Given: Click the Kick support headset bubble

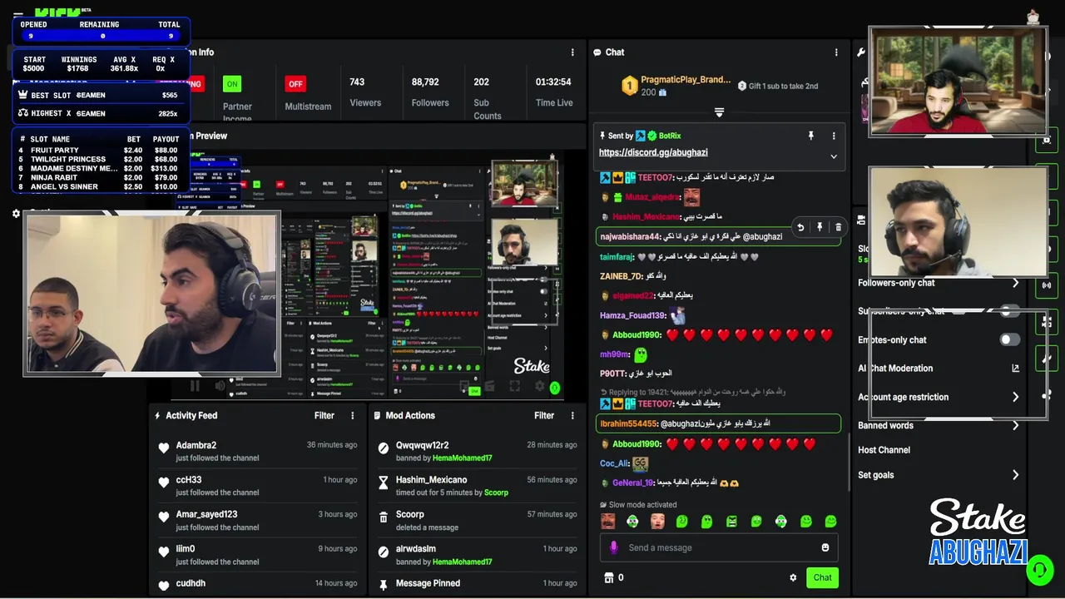Looking at the screenshot, I should click(1039, 570).
